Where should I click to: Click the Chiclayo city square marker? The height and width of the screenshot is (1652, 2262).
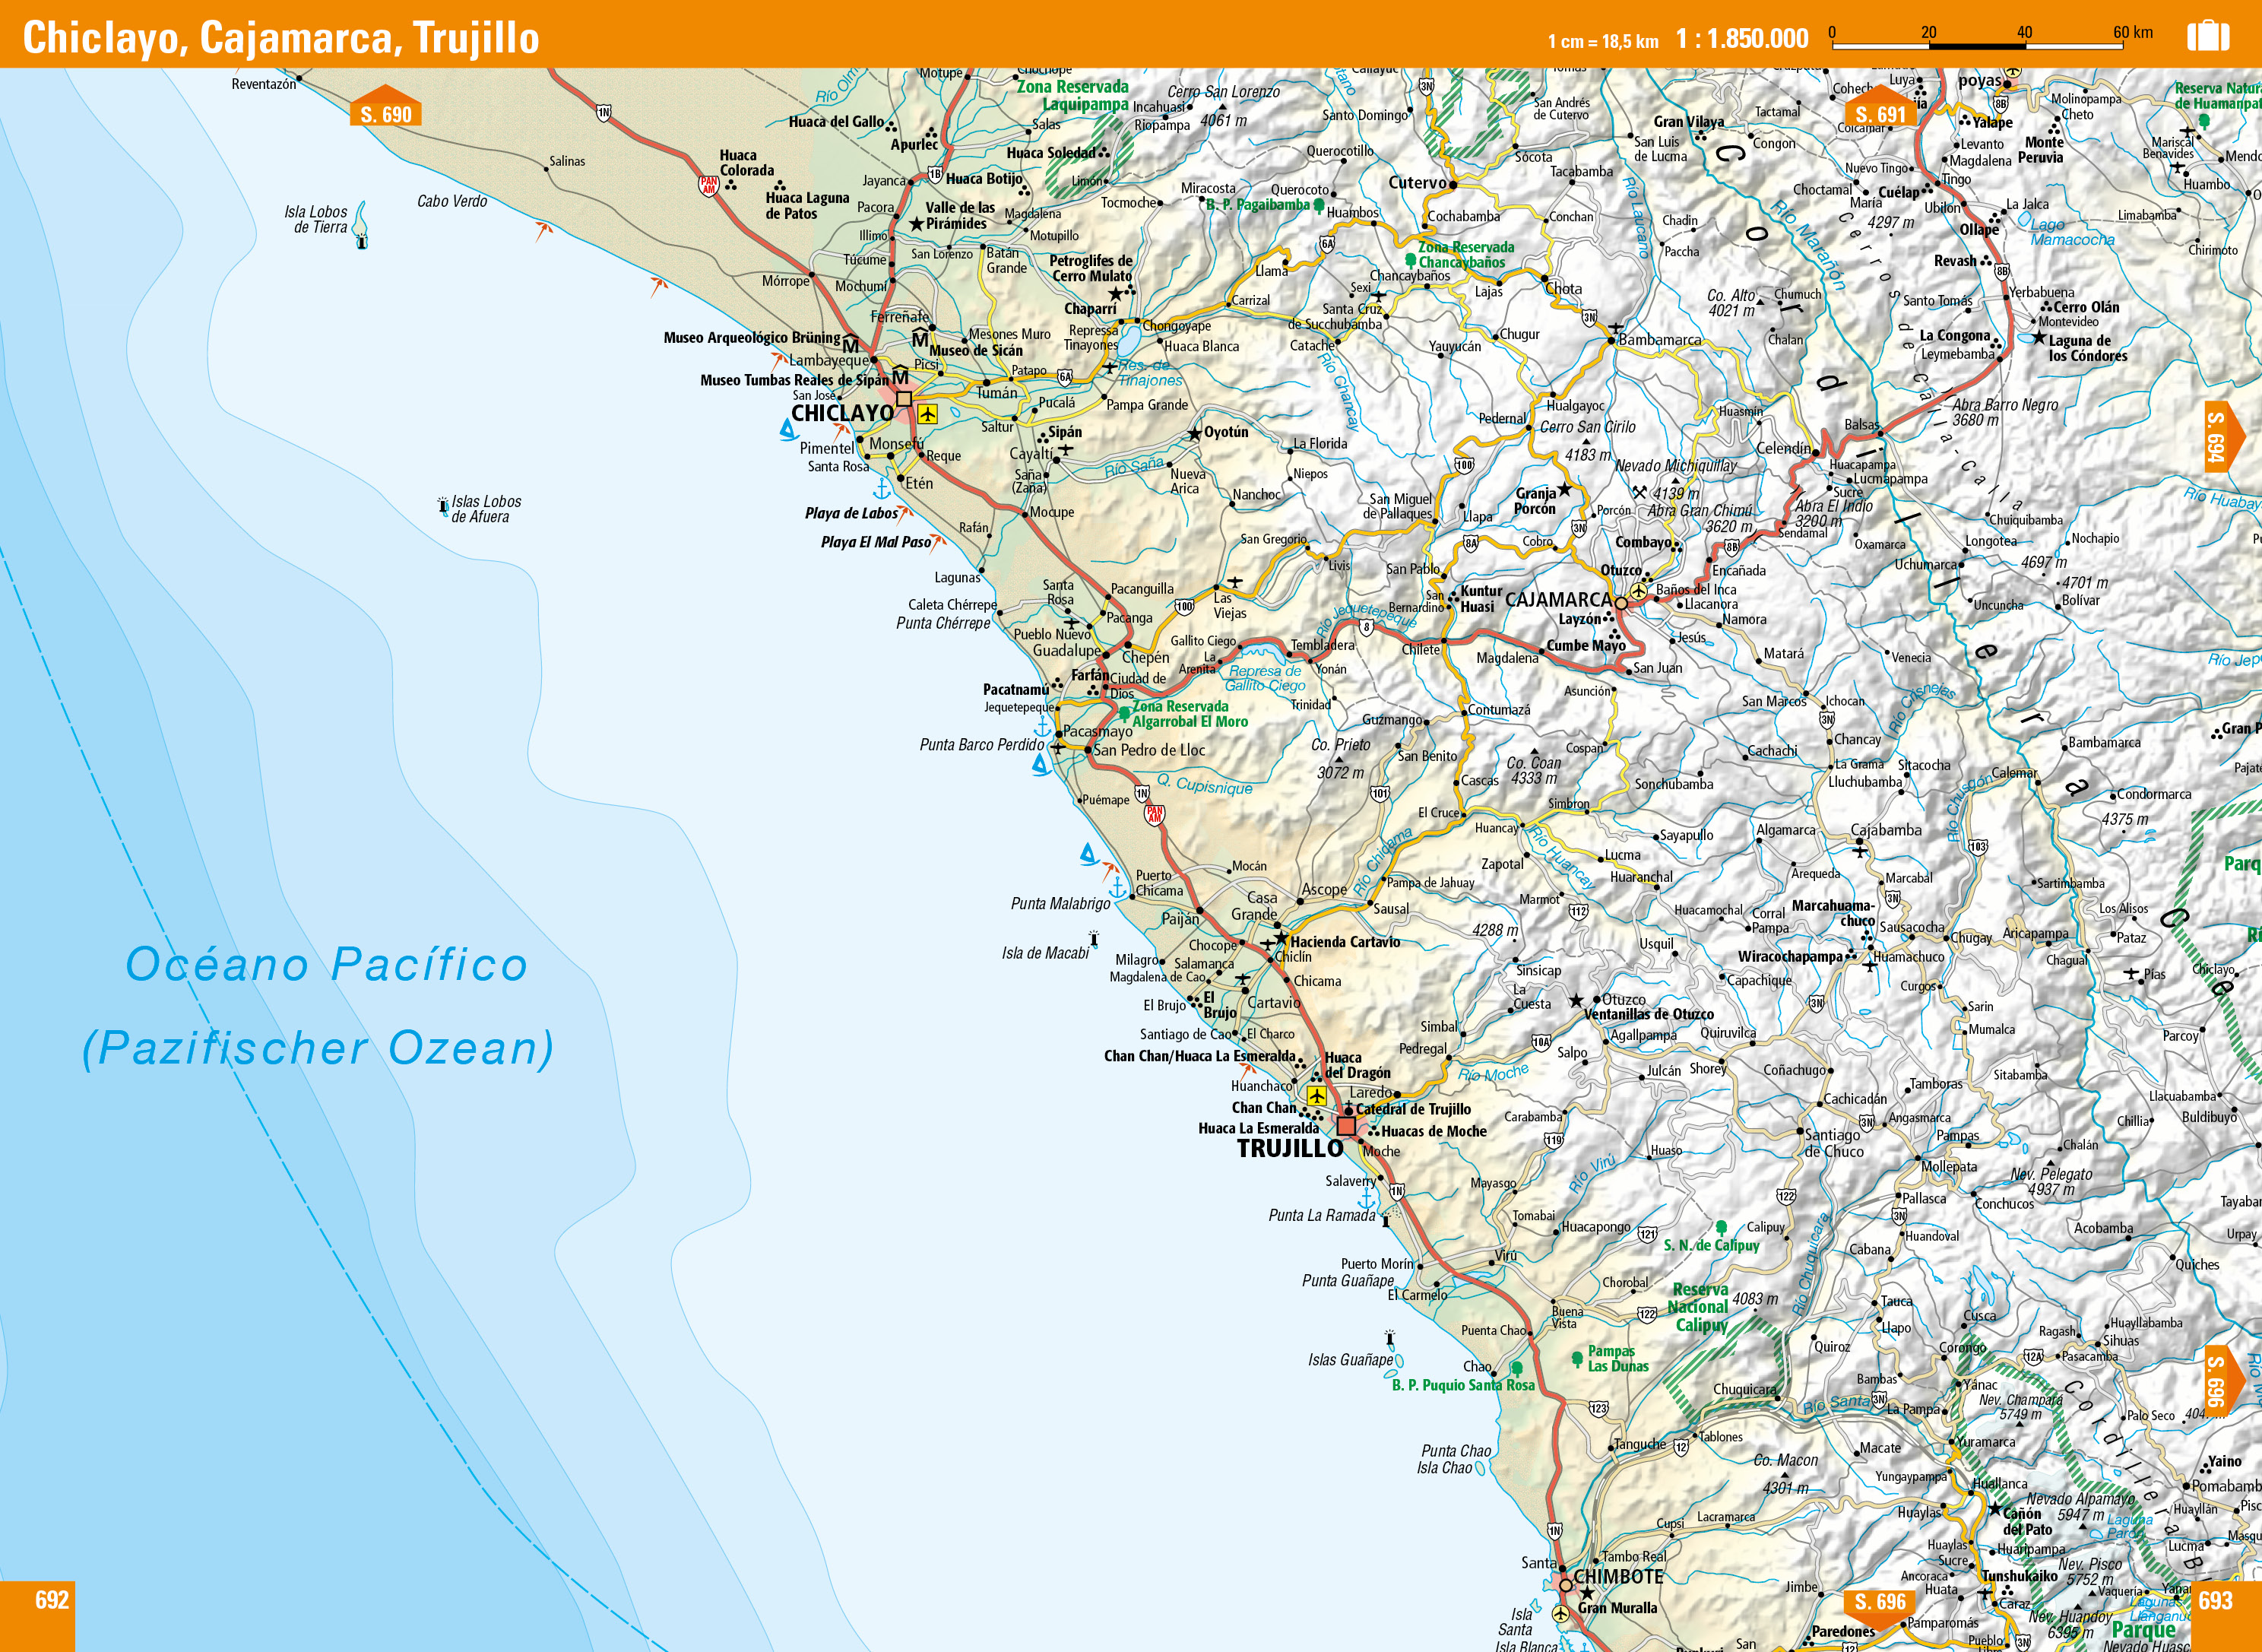tap(904, 398)
